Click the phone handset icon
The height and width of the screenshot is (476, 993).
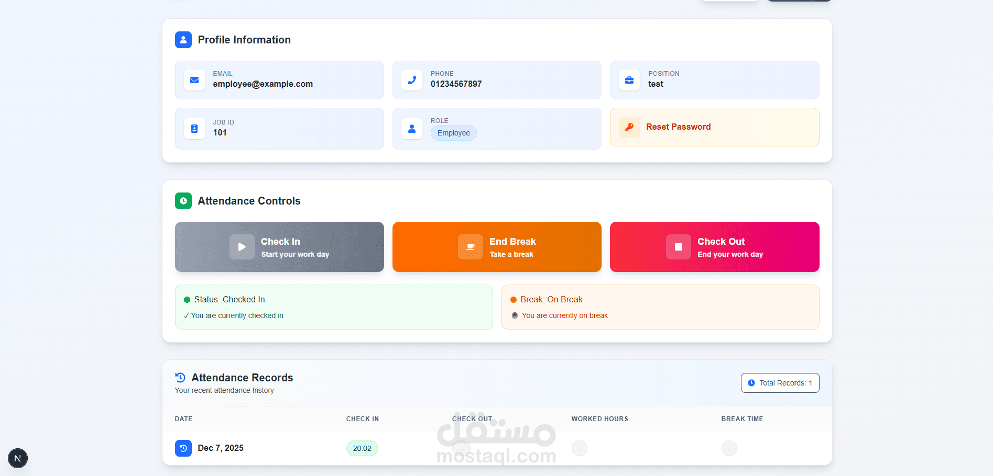point(412,80)
